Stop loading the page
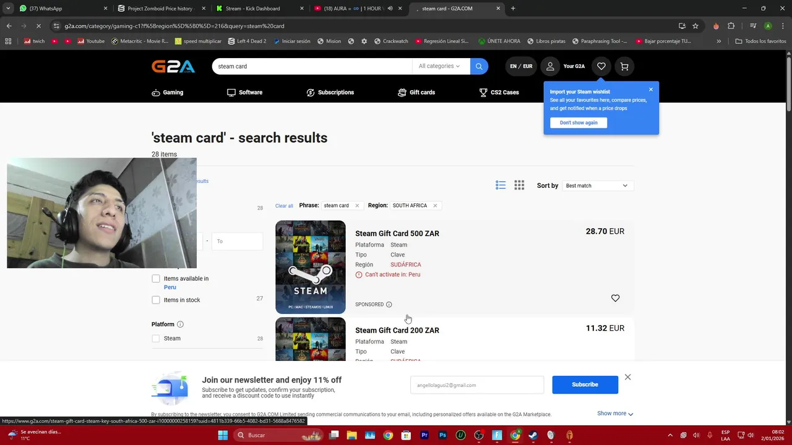This screenshot has width=792, height=445. coord(38,26)
